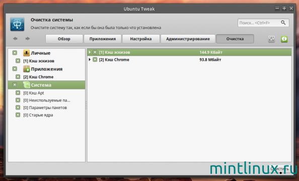Expand the [2] Кэш Chrome result row
This screenshot has height=181, width=299.
90,59
